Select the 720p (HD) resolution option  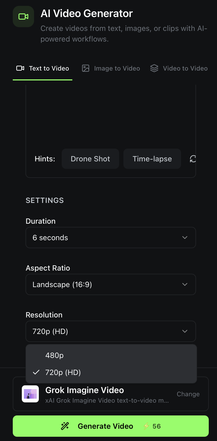(x=63, y=372)
